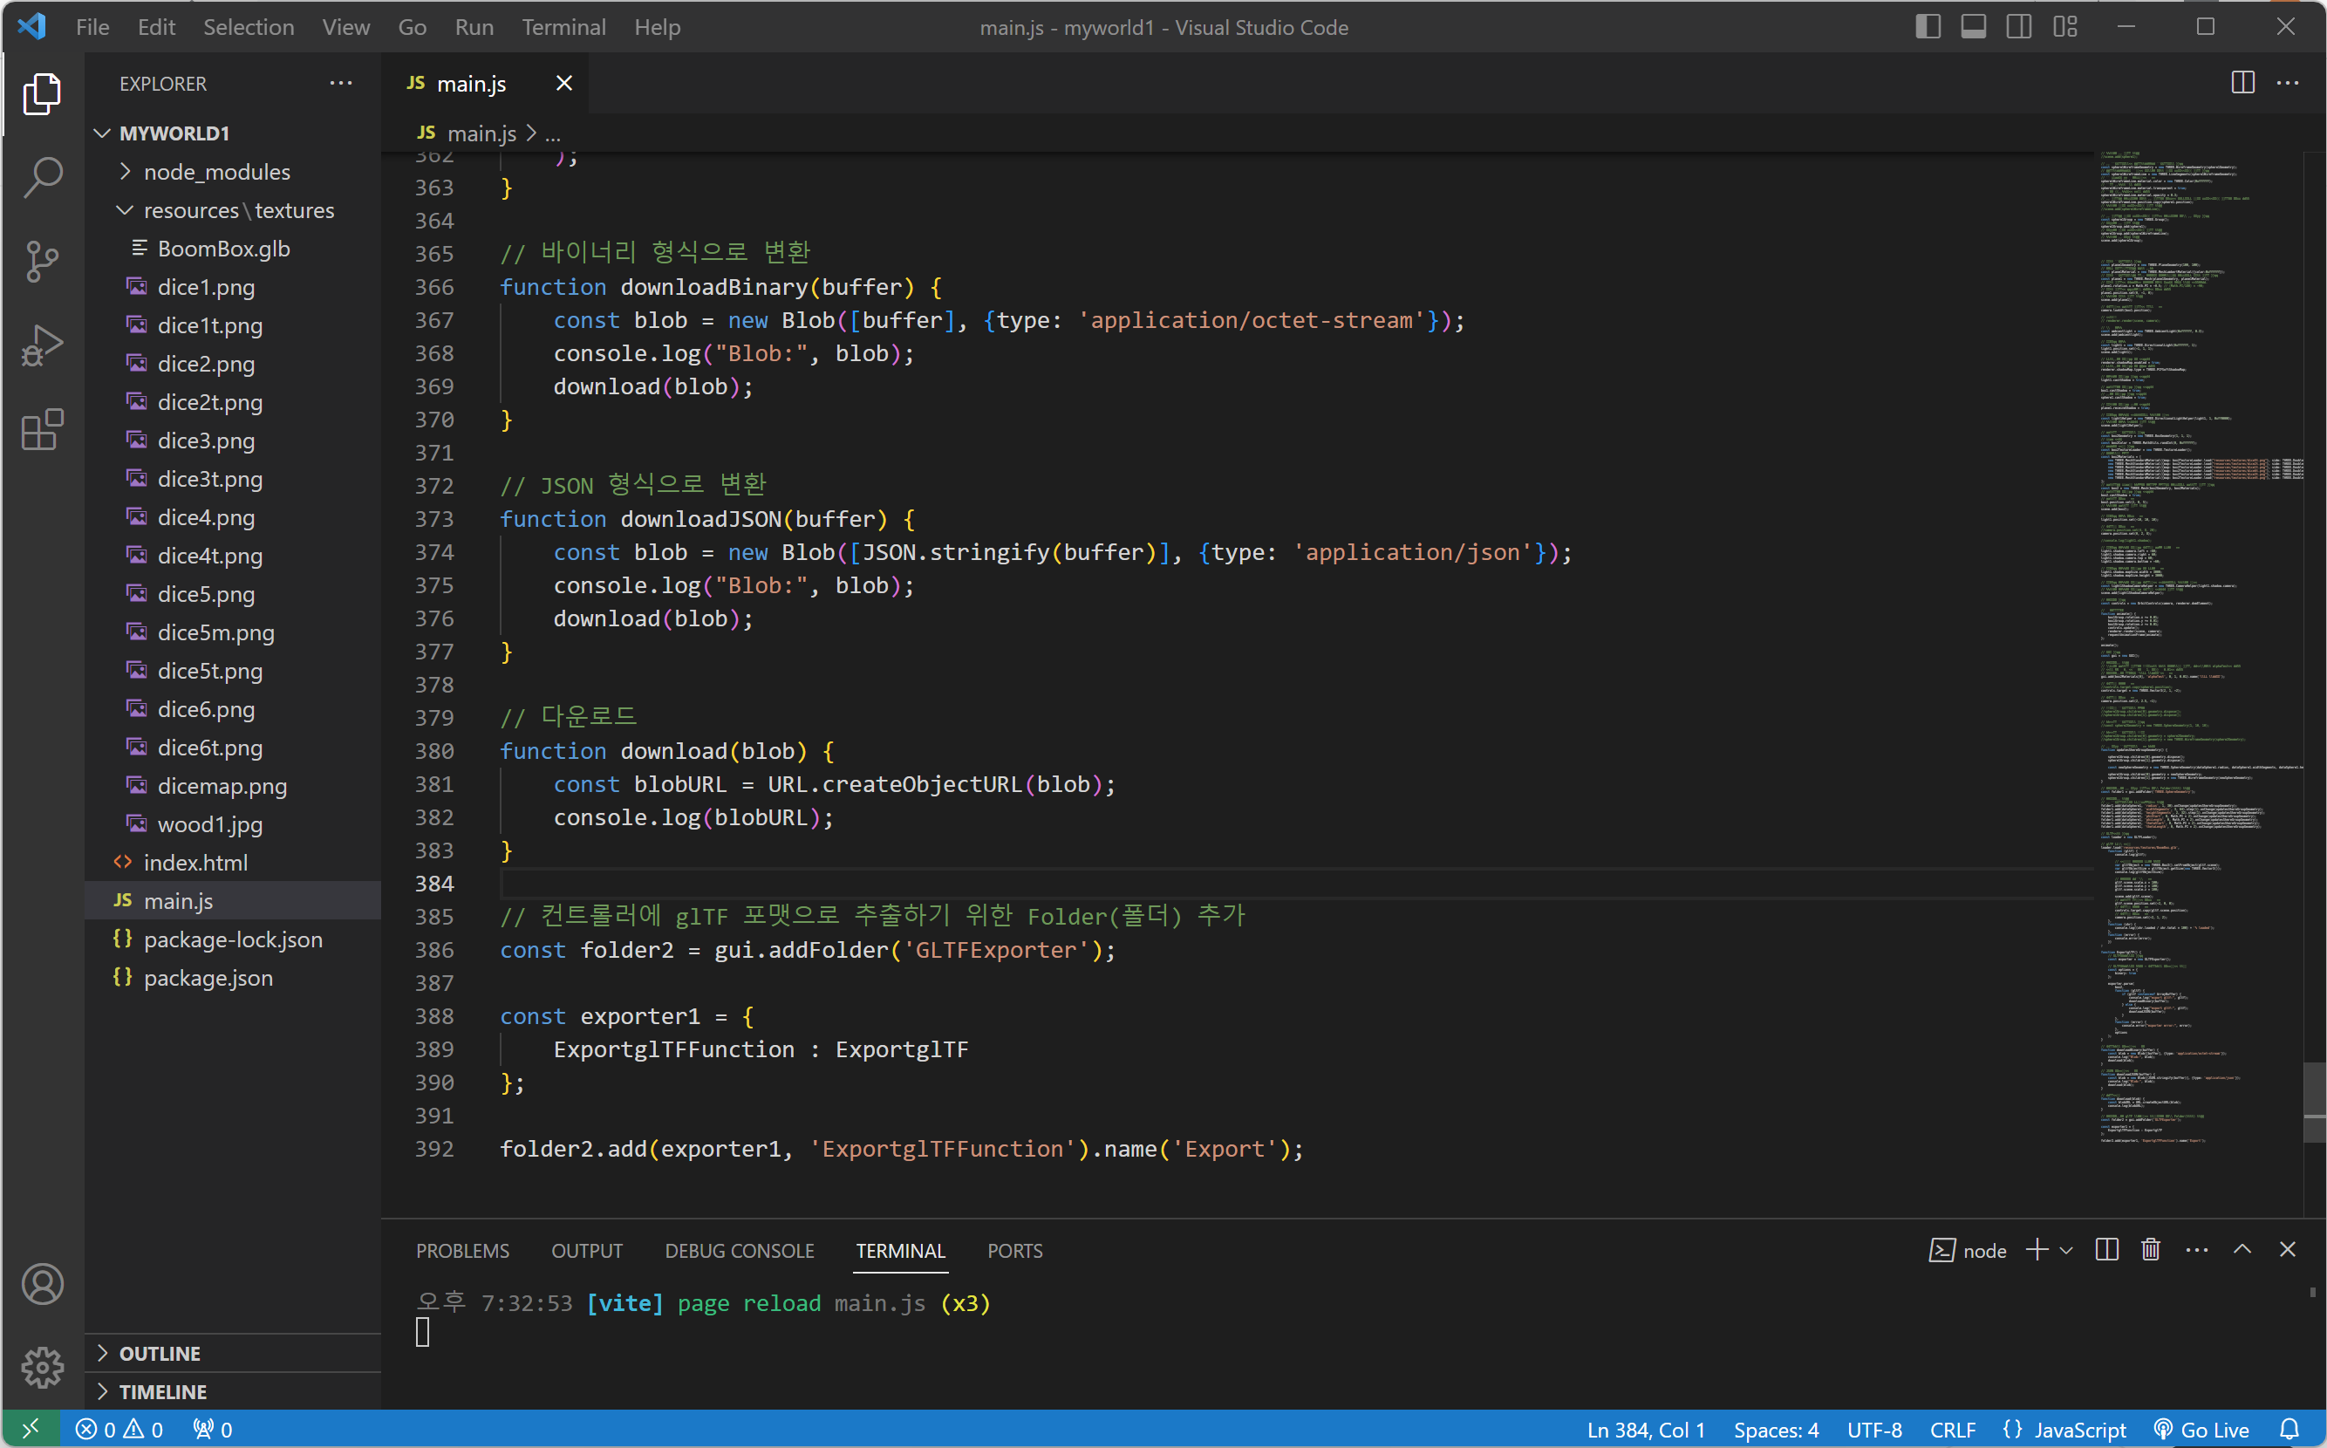Click the notifications bell in status bar

[2289, 1430]
